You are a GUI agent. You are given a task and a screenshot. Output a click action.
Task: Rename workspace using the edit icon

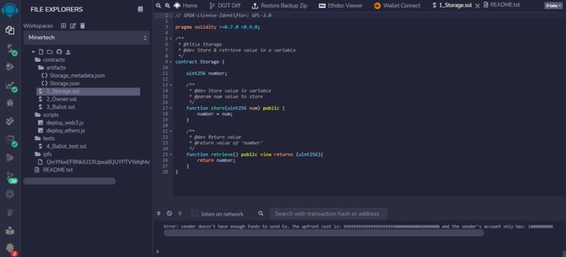[x=73, y=26]
